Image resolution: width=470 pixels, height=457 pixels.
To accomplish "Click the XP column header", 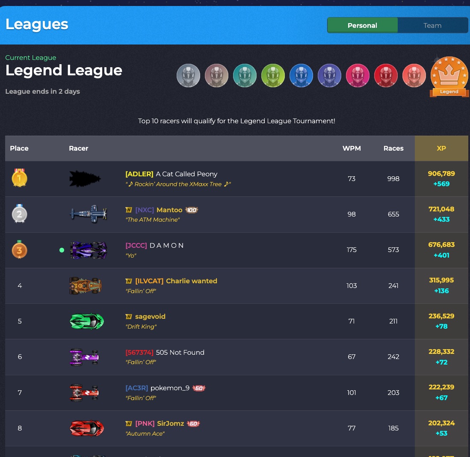I will point(441,148).
